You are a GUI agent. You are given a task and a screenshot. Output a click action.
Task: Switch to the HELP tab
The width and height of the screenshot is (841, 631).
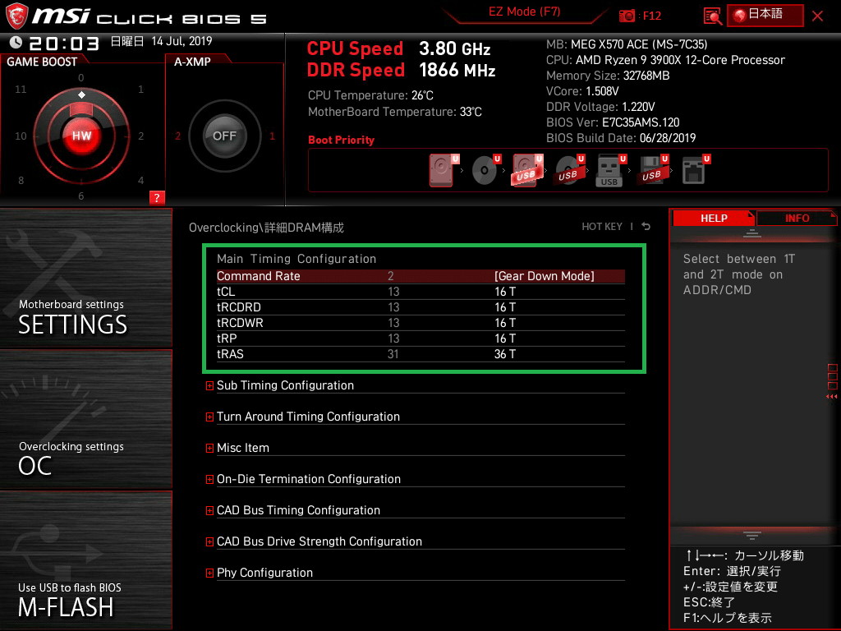714,218
